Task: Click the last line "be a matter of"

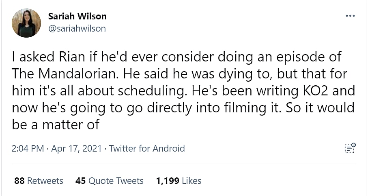Action: 56,124
